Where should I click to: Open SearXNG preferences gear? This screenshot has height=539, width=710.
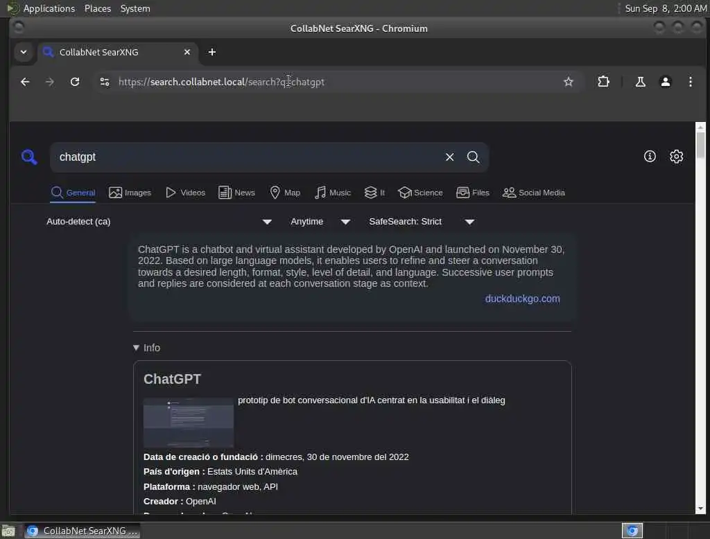coord(677,157)
